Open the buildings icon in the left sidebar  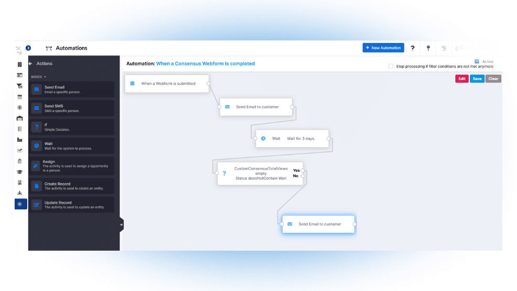[x=20, y=64]
